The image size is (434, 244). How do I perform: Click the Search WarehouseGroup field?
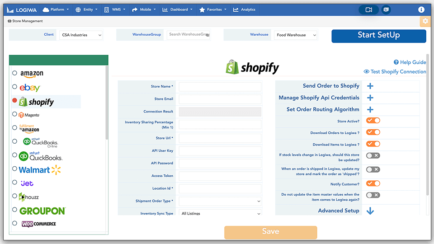click(189, 35)
